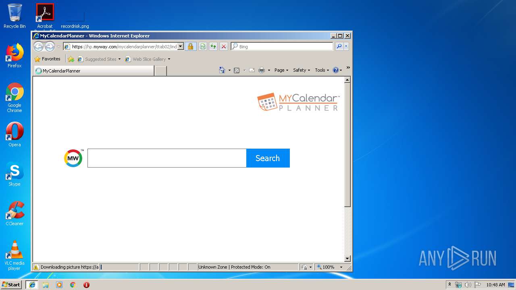Open the recent pages dropdown arrow

(x=58, y=47)
